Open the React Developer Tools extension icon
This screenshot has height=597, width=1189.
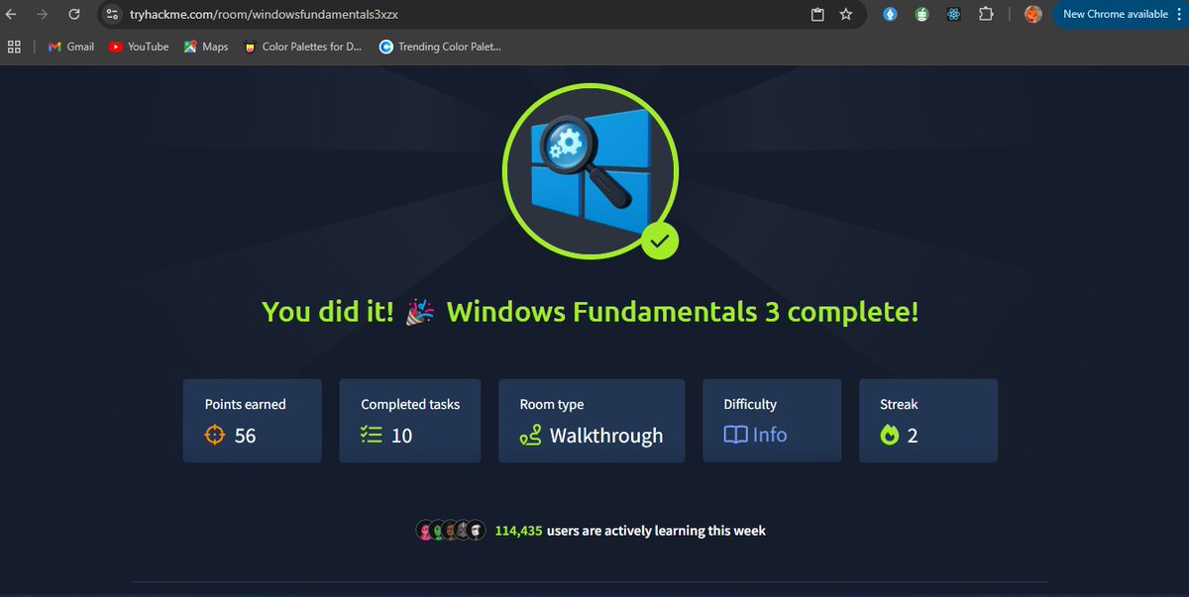pos(953,15)
